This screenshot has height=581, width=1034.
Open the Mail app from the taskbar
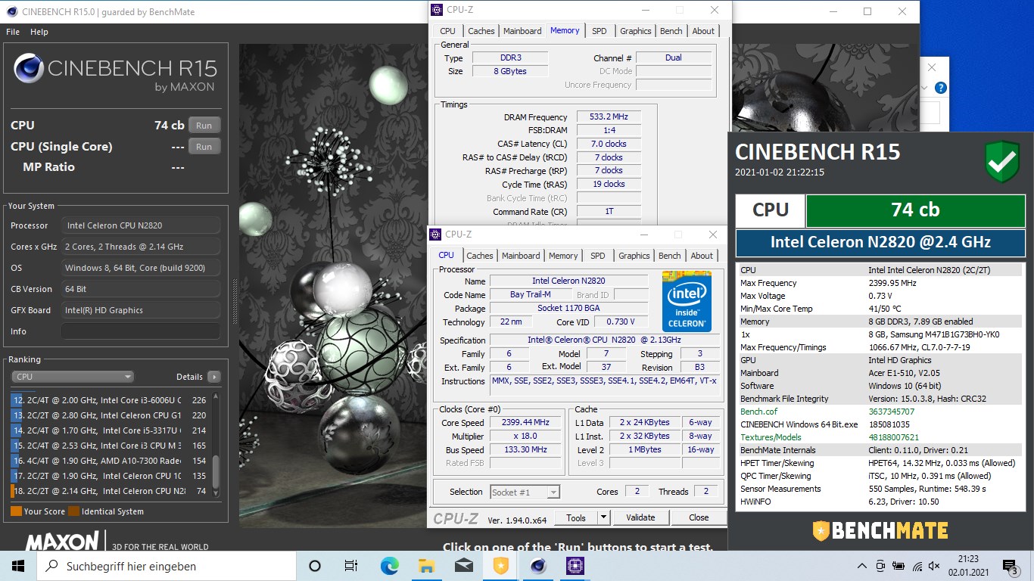(x=463, y=566)
